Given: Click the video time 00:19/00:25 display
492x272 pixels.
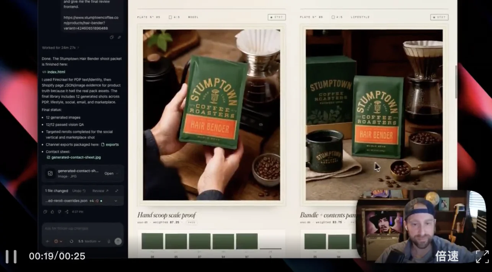Looking at the screenshot, I should click(x=57, y=256).
